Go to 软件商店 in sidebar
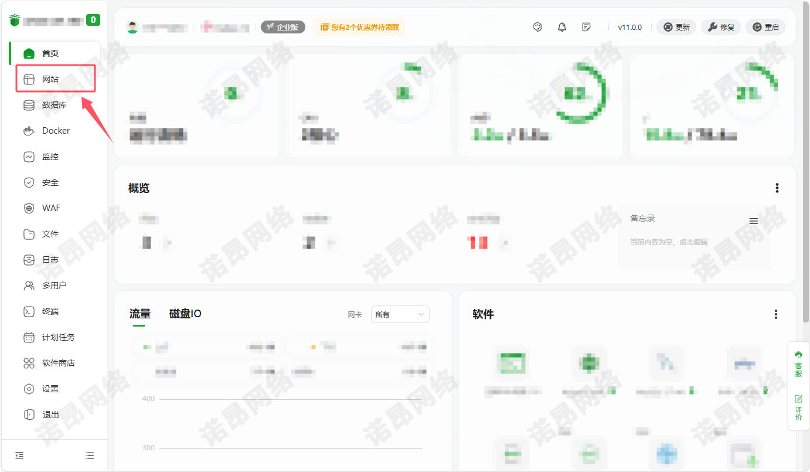The width and height of the screenshot is (810, 472). coord(58,363)
